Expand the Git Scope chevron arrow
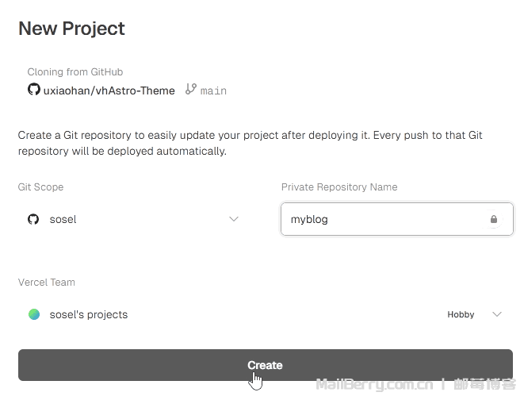The image size is (524, 400). [234, 219]
